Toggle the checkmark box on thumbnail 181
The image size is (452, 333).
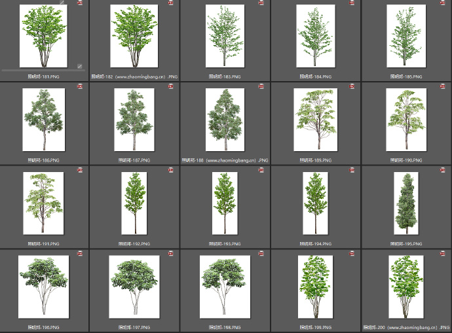click(80, 66)
